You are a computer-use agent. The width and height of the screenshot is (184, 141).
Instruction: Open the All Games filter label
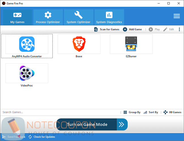pyautogui.click(x=175, y=112)
